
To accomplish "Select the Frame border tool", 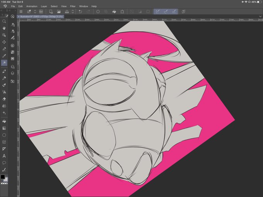I will [4, 142].
